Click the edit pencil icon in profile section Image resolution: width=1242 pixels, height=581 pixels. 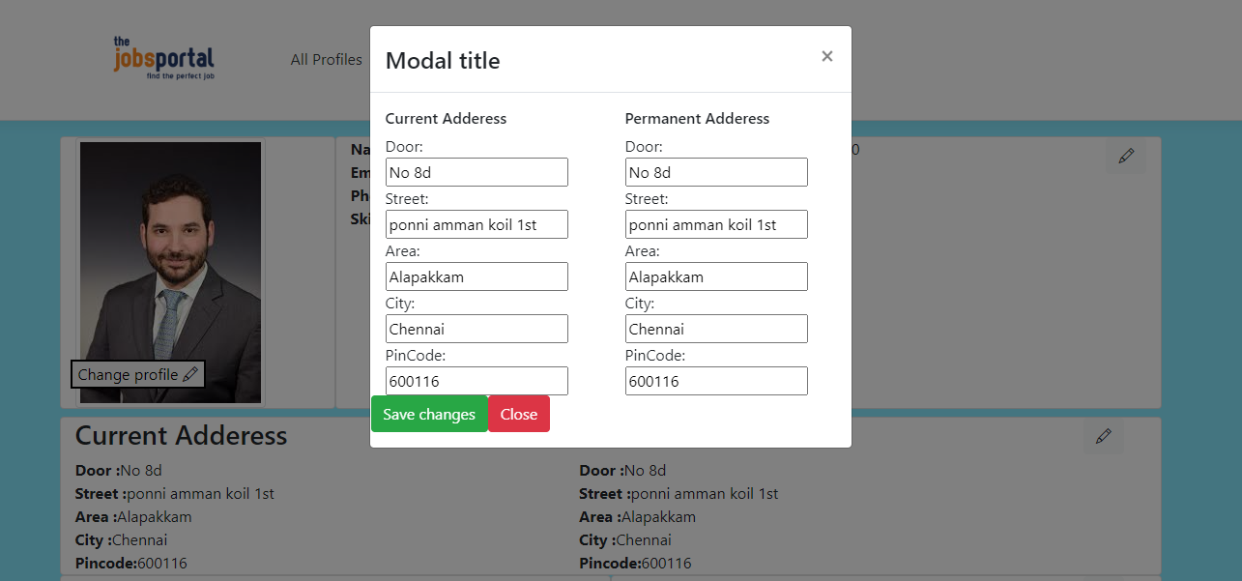pos(1125,155)
